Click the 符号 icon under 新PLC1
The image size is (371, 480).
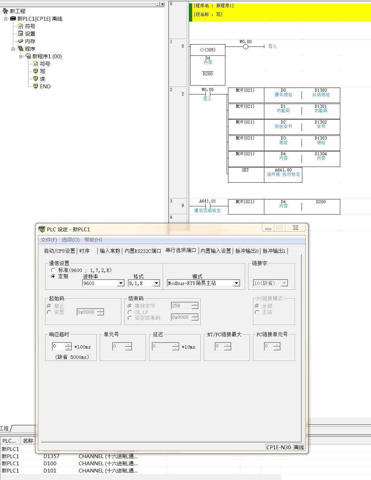pos(21,26)
